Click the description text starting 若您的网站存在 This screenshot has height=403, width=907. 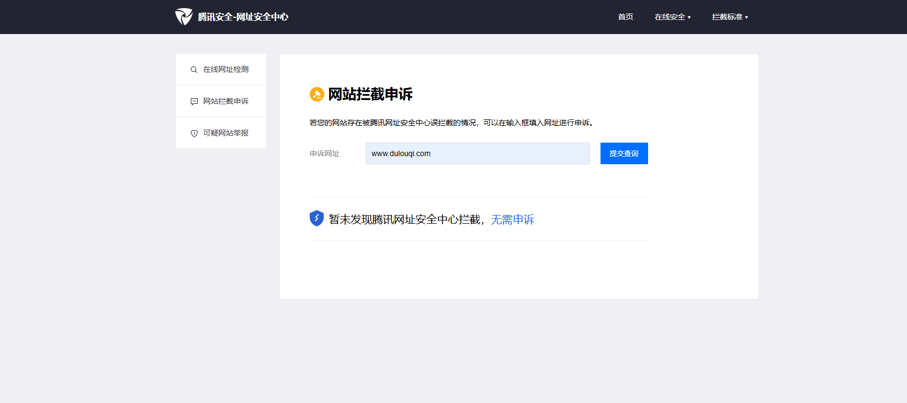coord(452,123)
